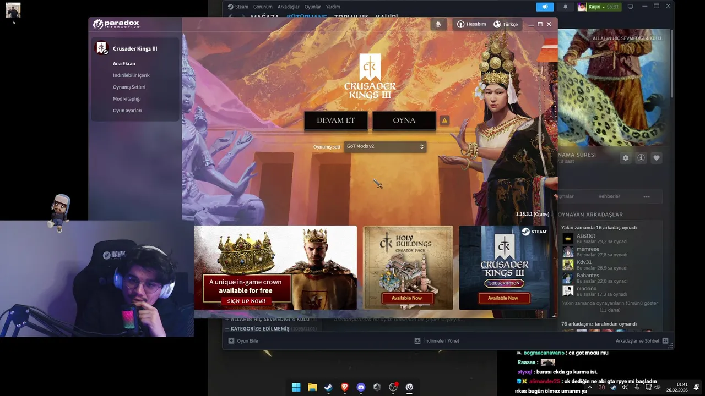Open the three-dots more tabs menu in Steam
The image size is (705, 396).
click(x=646, y=196)
